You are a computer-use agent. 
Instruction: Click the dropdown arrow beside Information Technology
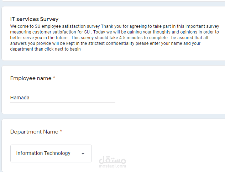click(83, 154)
